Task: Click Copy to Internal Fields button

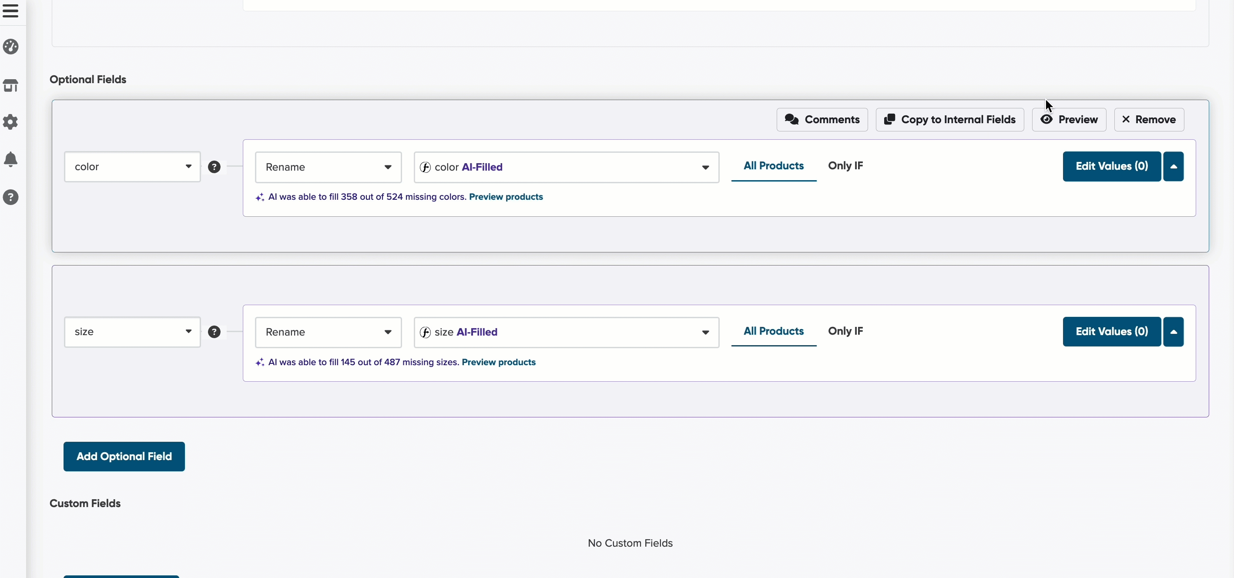Action: click(x=950, y=120)
